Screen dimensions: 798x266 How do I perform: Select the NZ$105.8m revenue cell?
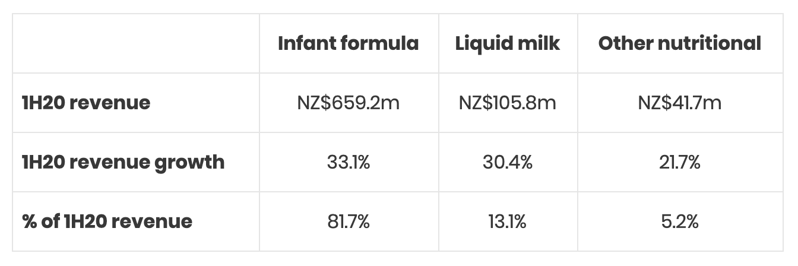[508, 103]
